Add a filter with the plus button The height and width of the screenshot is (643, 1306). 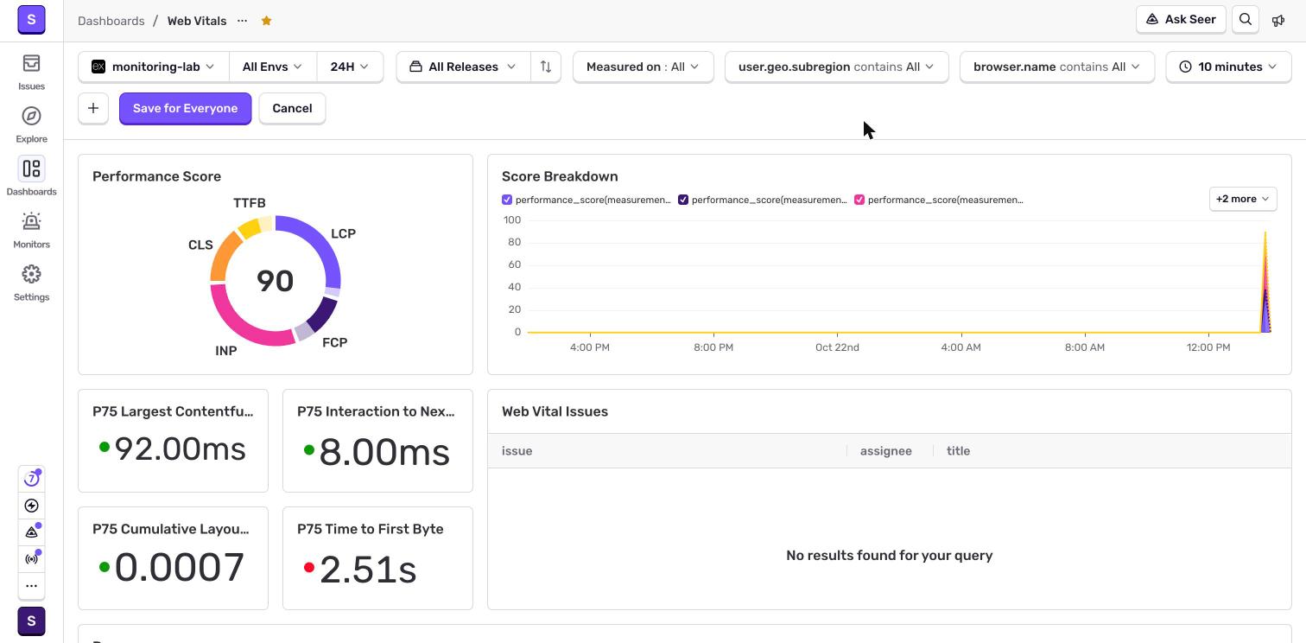point(93,108)
